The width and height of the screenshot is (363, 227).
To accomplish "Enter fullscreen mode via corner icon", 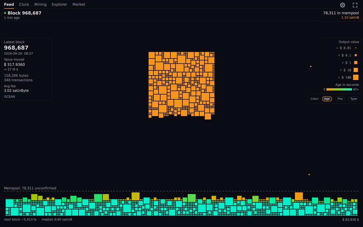I will [355, 5].
